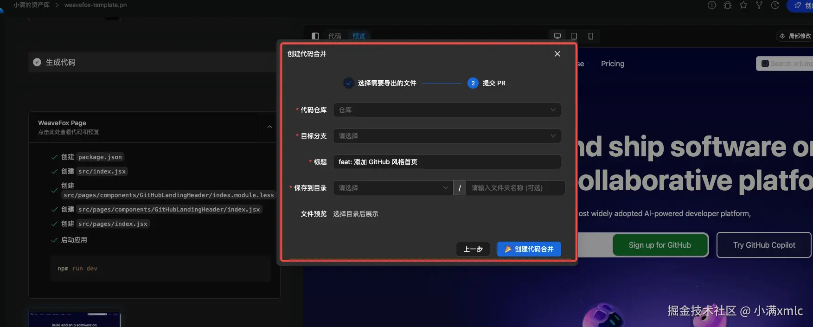Close the 创建代码合并 dialog

(557, 54)
